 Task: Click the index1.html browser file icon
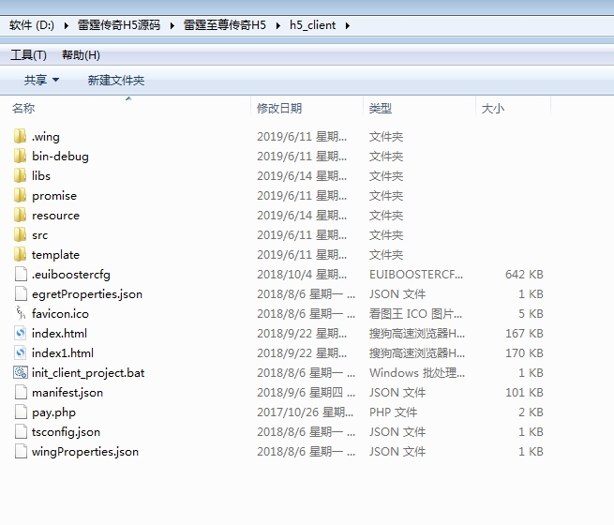(x=21, y=353)
